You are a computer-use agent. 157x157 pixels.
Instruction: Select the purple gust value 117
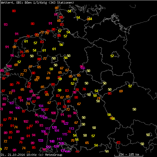click(x=48, y=128)
